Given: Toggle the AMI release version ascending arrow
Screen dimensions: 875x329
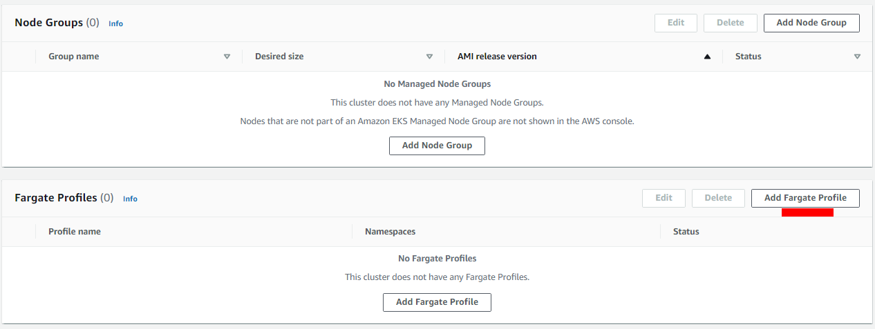Looking at the screenshot, I should tap(707, 57).
